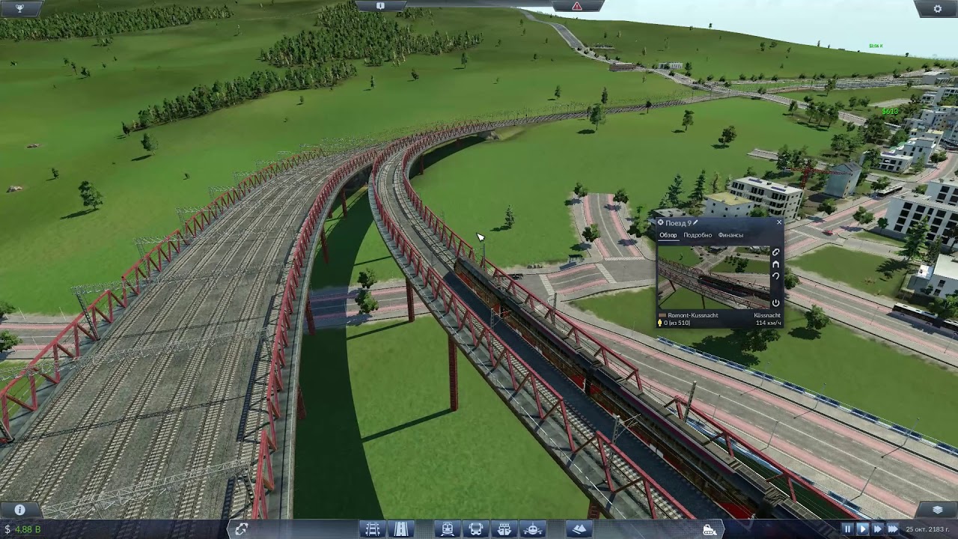Viewport: 958px width, 539px height.
Task: Switch to the Обзор tab
Action: click(x=668, y=235)
